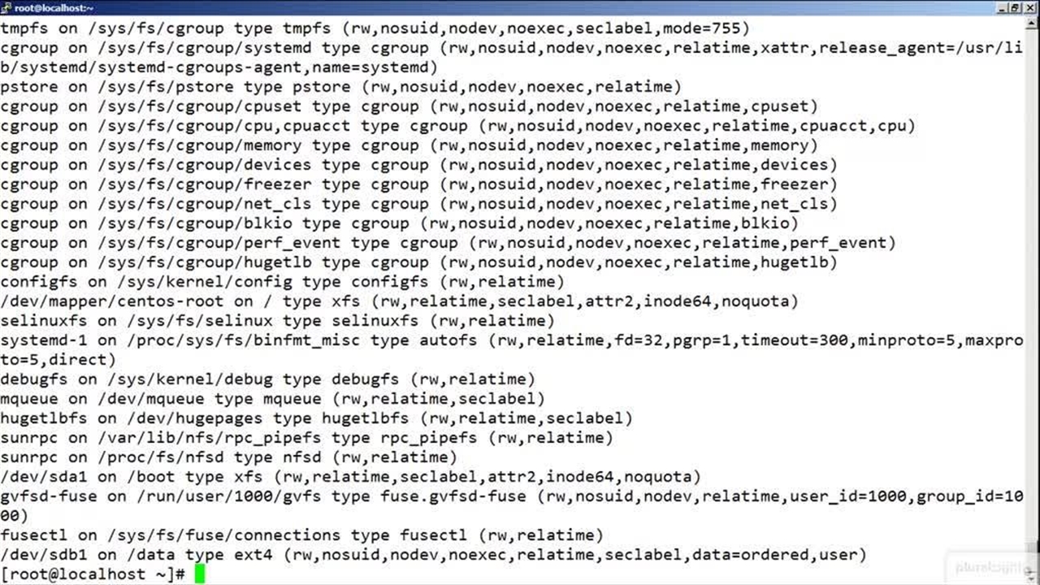Click the PuTTY icon in the title bar
The width and height of the screenshot is (1040, 585).
pos(6,7)
